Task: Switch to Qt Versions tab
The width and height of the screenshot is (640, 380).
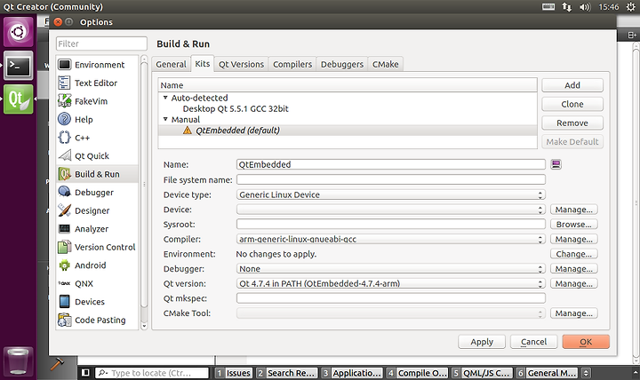Action: click(x=241, y=64)
